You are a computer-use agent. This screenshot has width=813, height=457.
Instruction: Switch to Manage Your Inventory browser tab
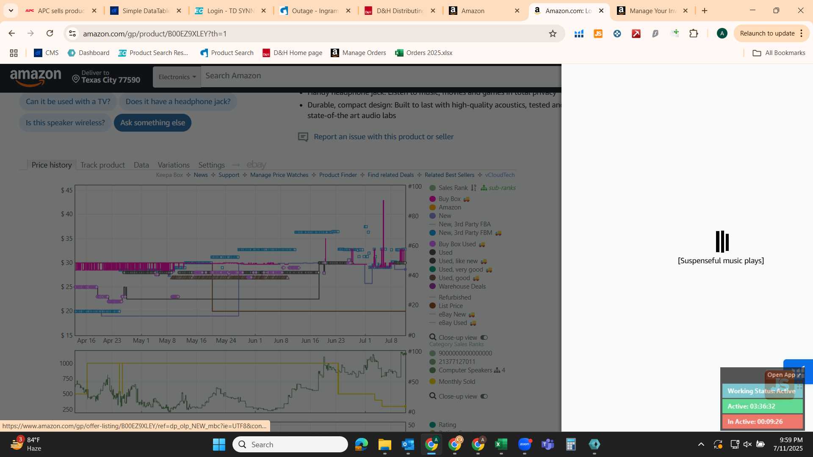point(653,11)
